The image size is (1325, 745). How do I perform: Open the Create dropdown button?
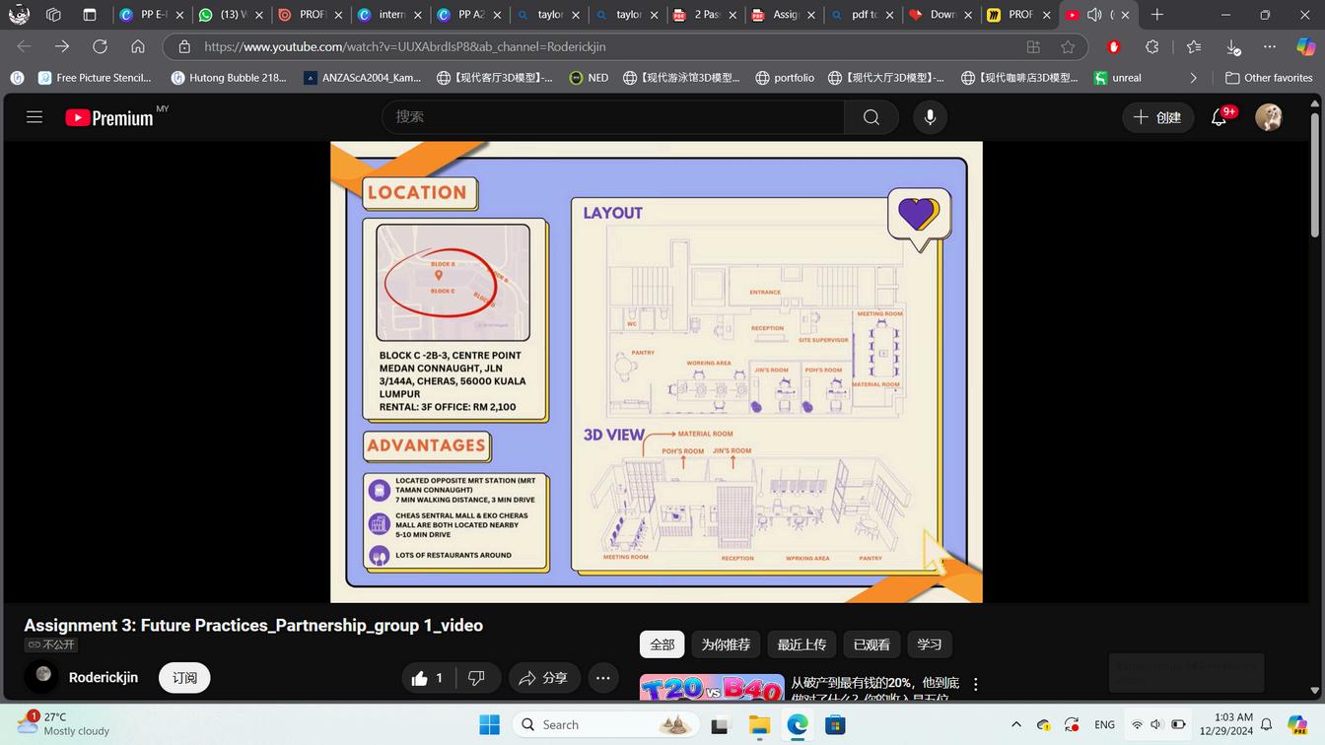pyautogui.click(x=1157, y=117)
